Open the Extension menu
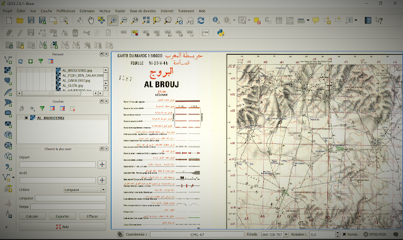 87,11
